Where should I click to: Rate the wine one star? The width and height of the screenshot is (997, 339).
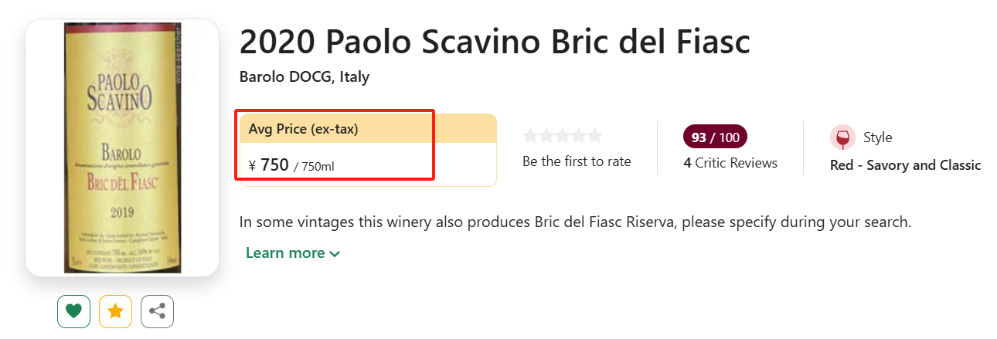[530, 137]
